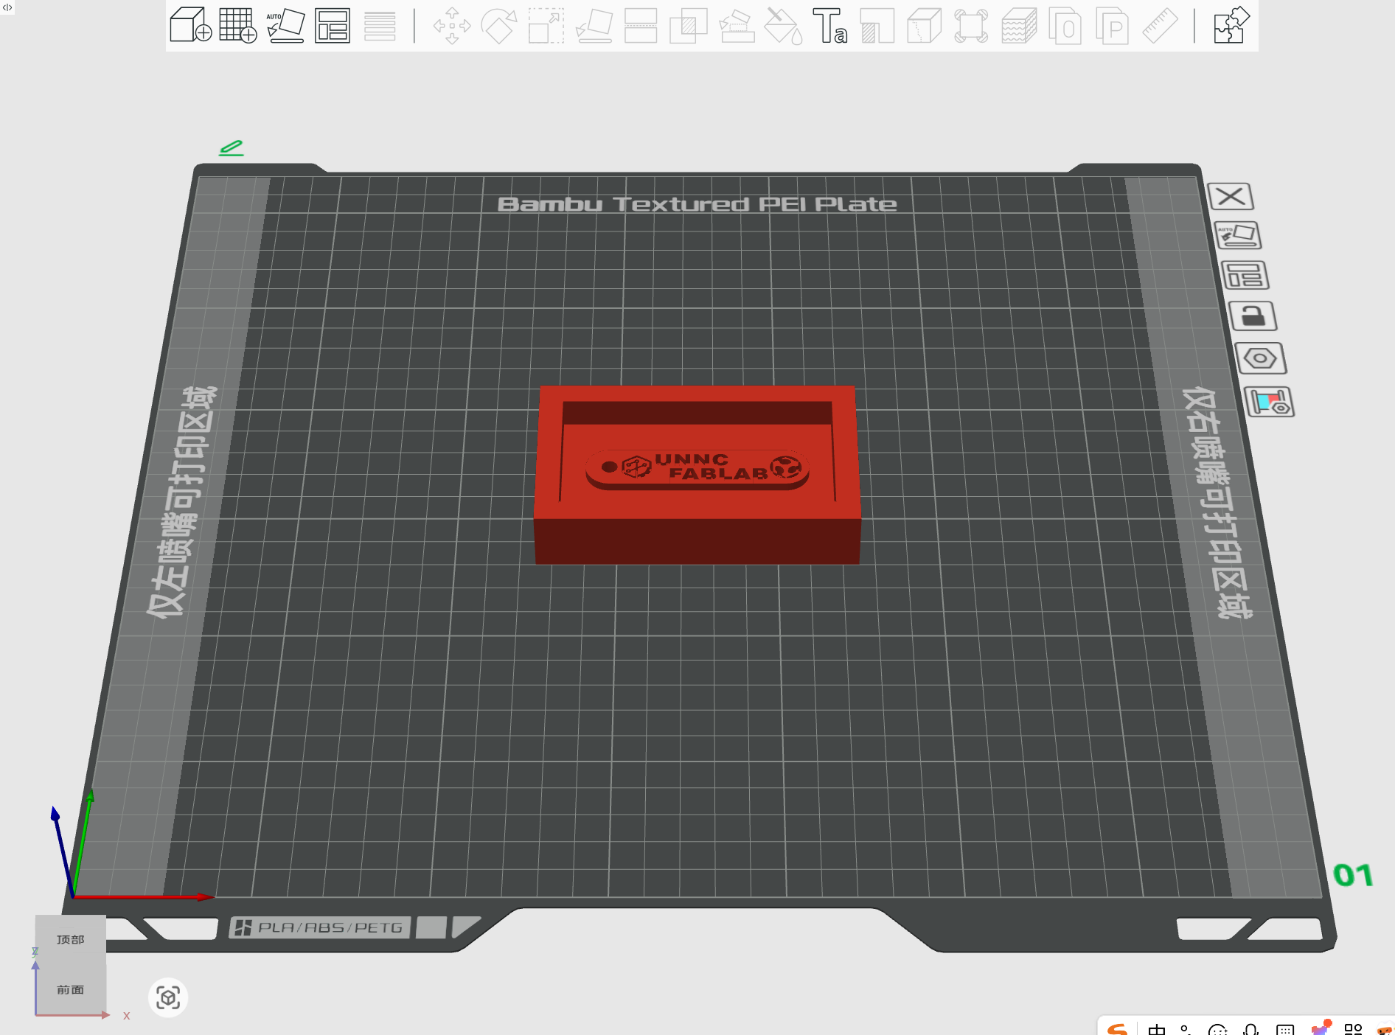Arrange objects on this plate only
The height and width of the screenshot is (1035, 1395).
pyautogui.click(x=1245, y=276)
